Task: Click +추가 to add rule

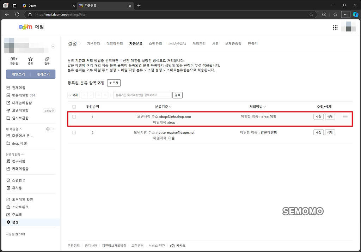Action: [x=114, y=83]
